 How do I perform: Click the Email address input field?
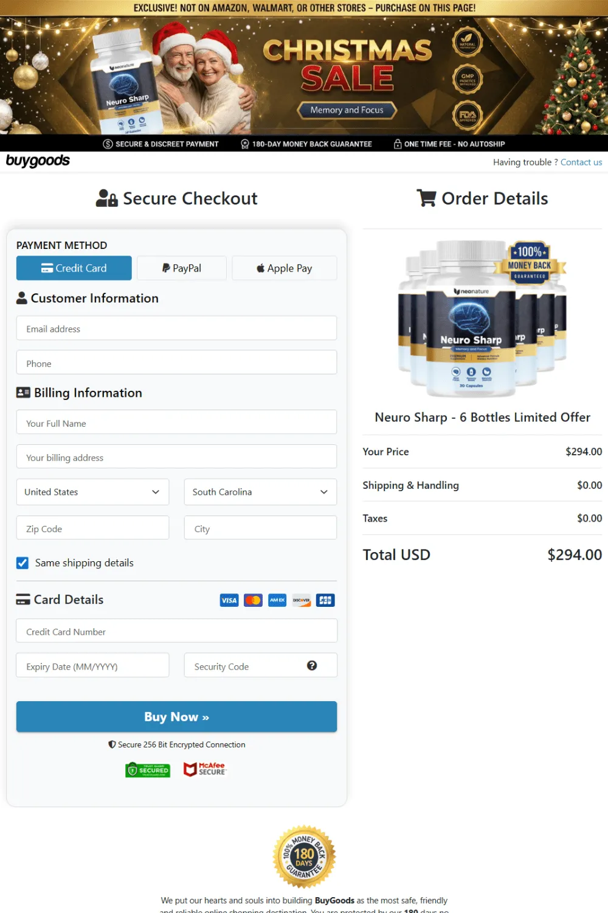(176, 328)
